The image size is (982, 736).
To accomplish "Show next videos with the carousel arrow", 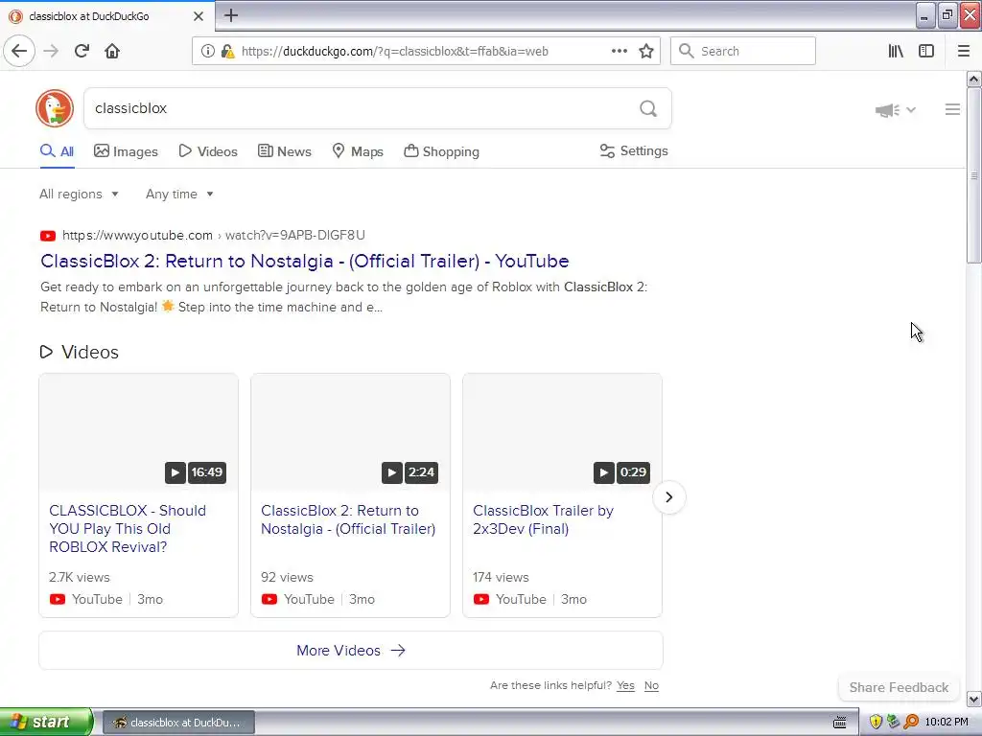I will [668, 497].
